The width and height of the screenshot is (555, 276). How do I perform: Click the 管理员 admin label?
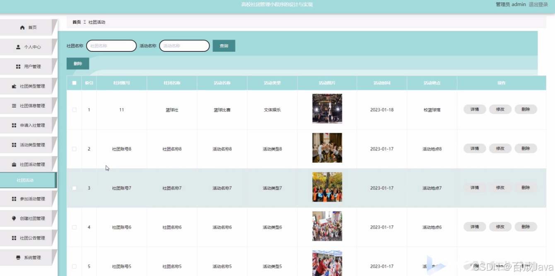coord(511,5)
